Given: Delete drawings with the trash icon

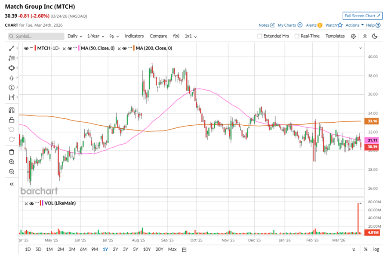Looking at the screenshot, I should (x=12, y=152).
